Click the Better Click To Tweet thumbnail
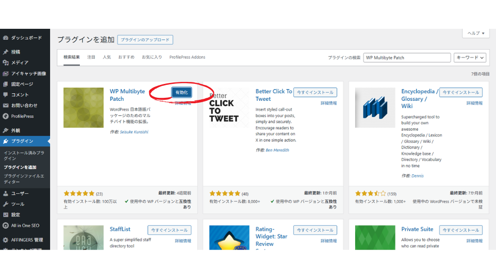This screenshot has height=279, width=496. [x=229, y=108]
